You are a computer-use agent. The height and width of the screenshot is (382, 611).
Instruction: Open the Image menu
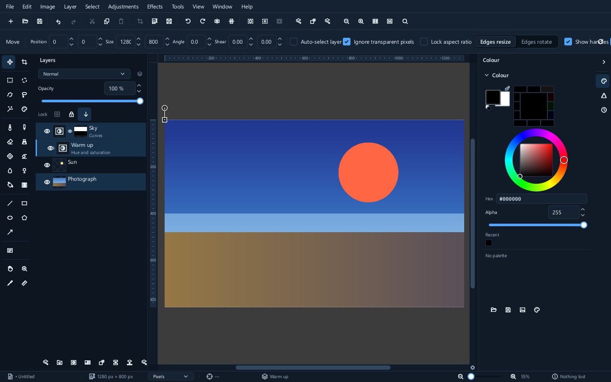(x=48, y=6)
